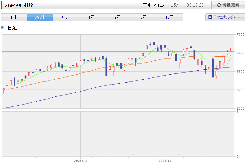This screenshot has width=246, height=164.
Task: Click the latest rightmost candlestick
Action: (231, 50)
